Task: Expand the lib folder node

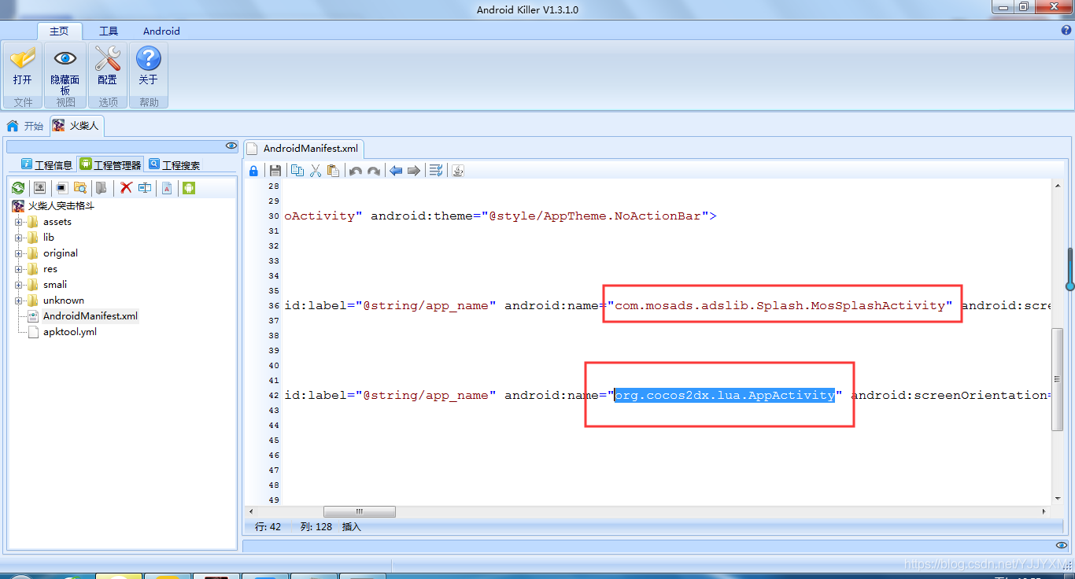Action: (x=18, y=238)
